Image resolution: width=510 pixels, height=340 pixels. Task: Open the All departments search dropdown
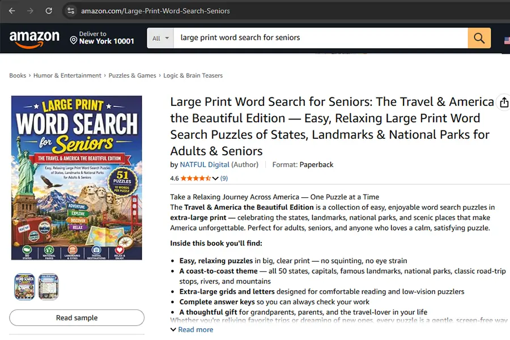pyautogui.click(x=160, y=38)
